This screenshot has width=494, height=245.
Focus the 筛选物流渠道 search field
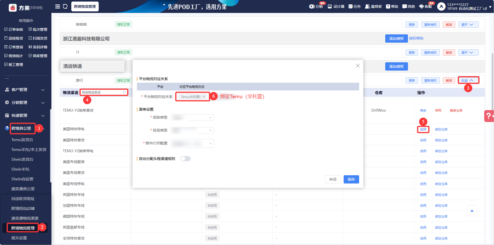104,92
